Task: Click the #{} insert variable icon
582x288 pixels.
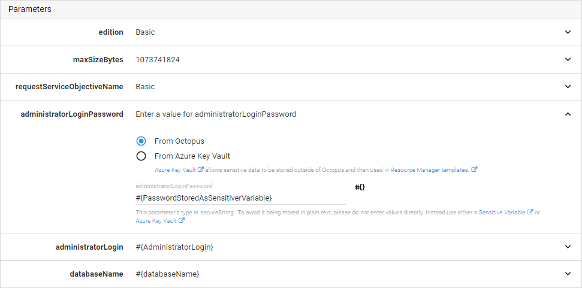Action: [360, 187]
